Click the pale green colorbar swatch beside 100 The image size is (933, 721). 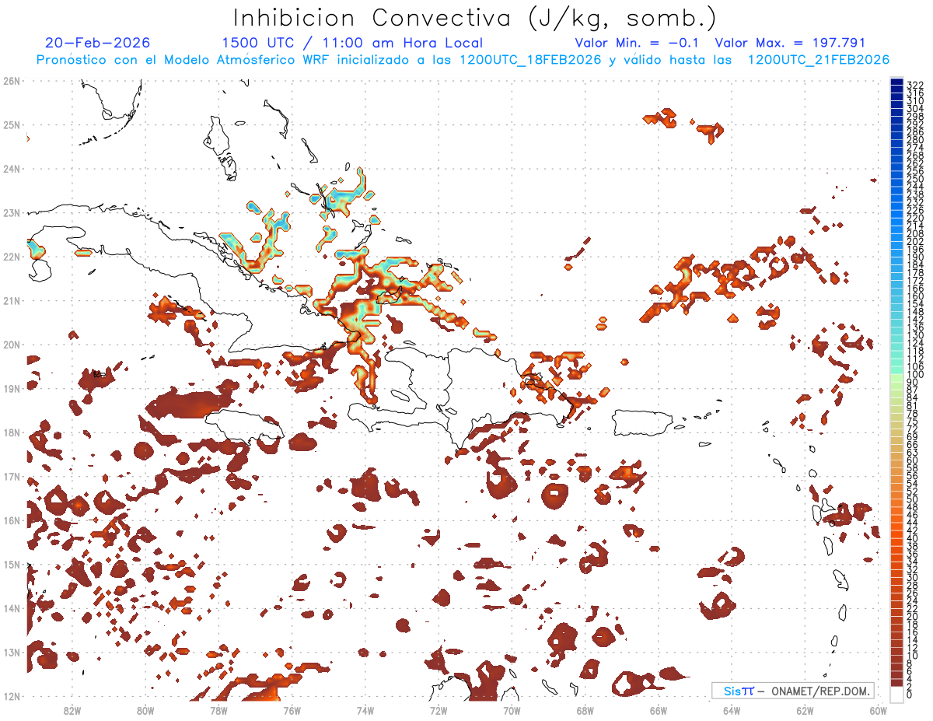click(x=896, y=377)
